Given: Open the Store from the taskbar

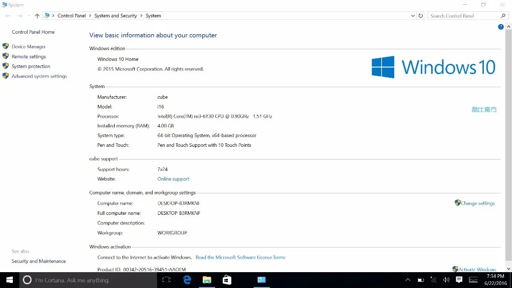Looking at the screenshot, I should [x=227, y=280].
